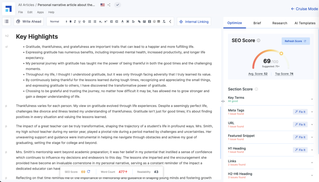Share the article via the share icon
Viewport: 319px width, 182px height.
click(110, 5)
